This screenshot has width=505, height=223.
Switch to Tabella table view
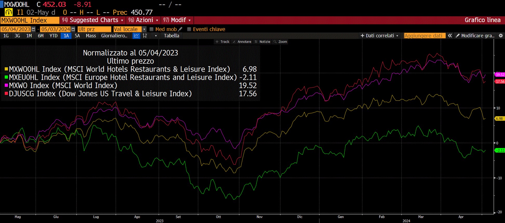(x=171, y=36)
